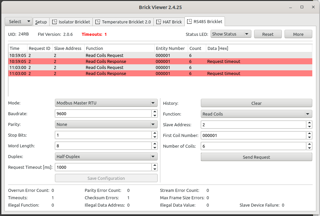Click the Entity Number column header
The image size is (320, 216).
coord(171,48)
